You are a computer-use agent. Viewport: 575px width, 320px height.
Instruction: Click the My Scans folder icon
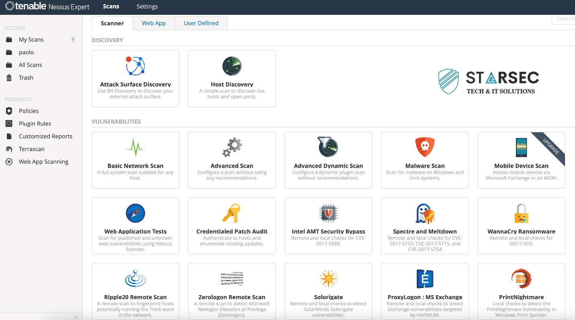tap(9, 40)
